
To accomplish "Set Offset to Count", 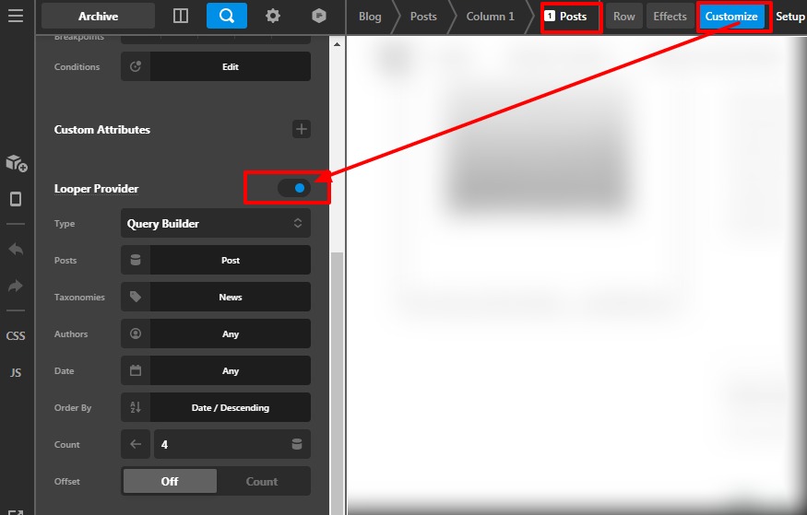I will (x=261, y=481).
